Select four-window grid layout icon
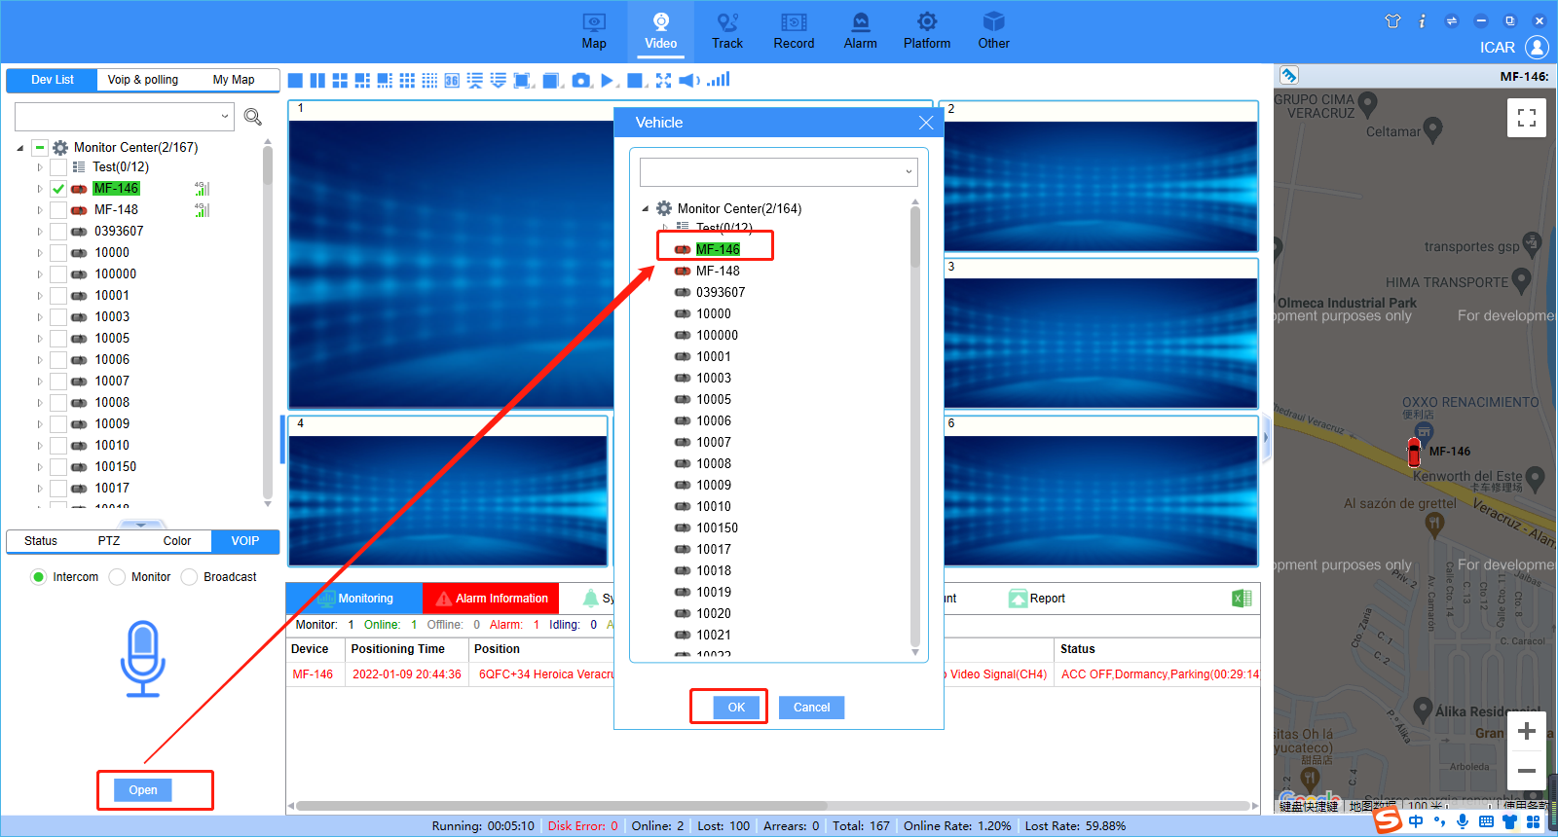 [x=340, y=81]
